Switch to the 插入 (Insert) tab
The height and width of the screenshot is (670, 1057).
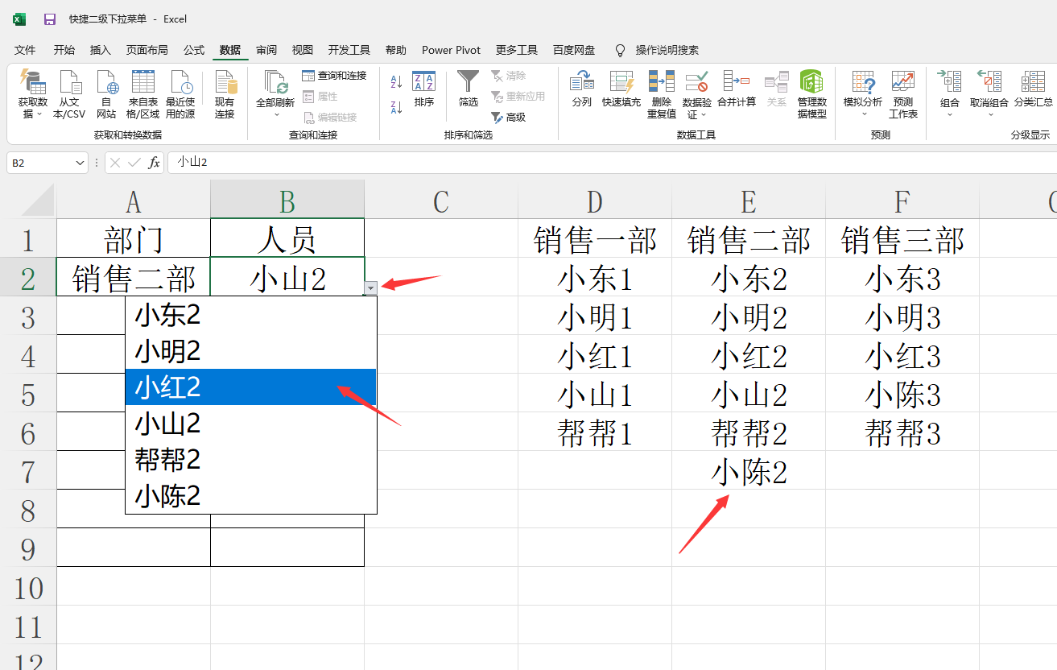coord(101,50)
